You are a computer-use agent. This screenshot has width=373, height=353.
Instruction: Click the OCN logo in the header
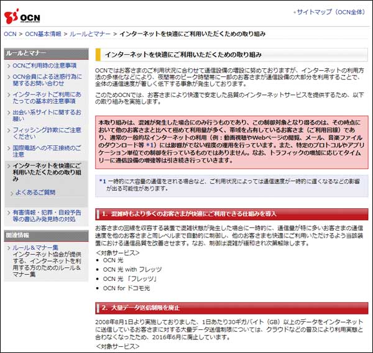[x=22, y=16]
